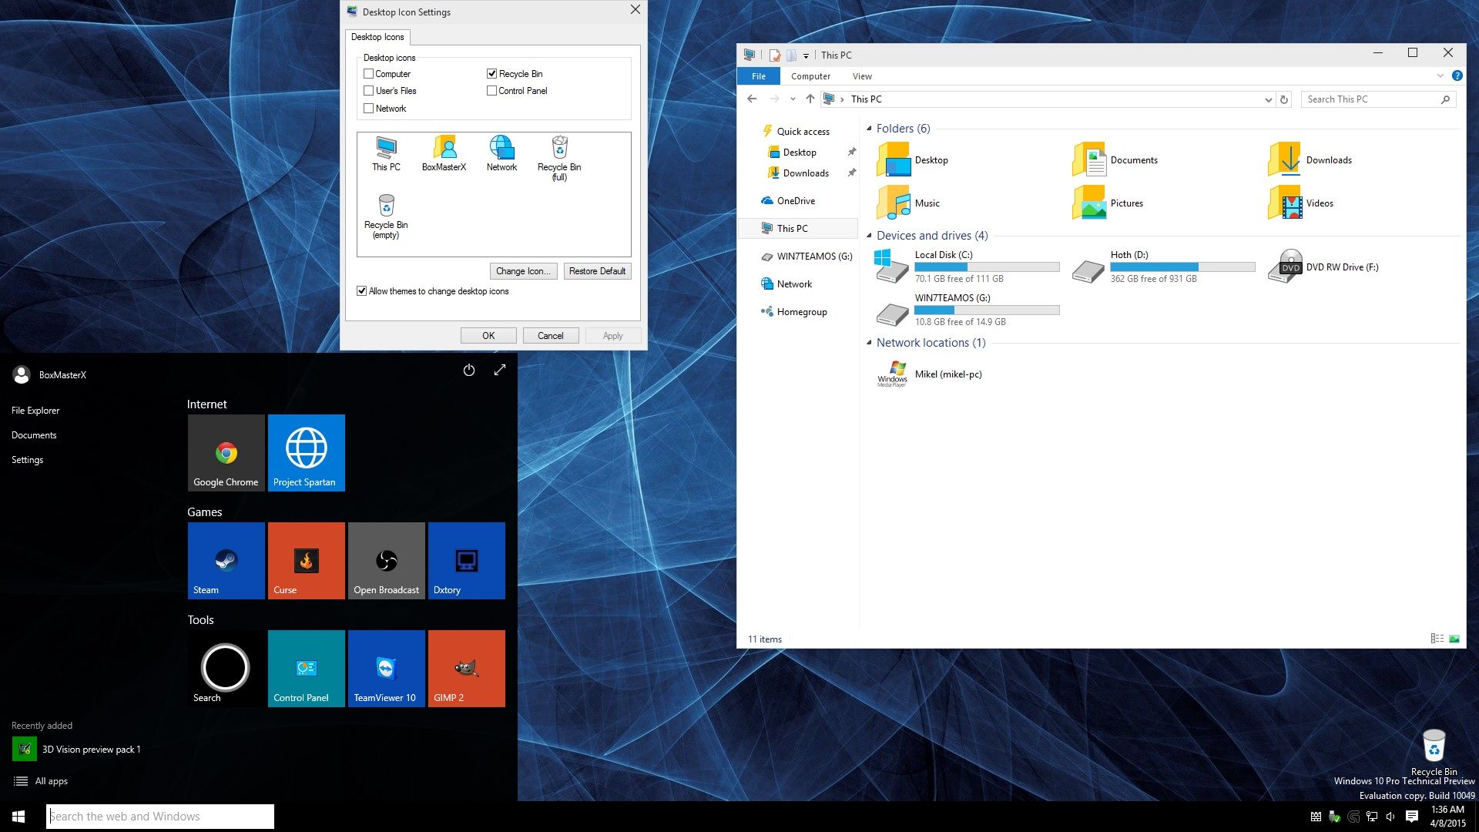Select the Network icon in the preview pane
Screen dimensions: 1479x832
501,149
